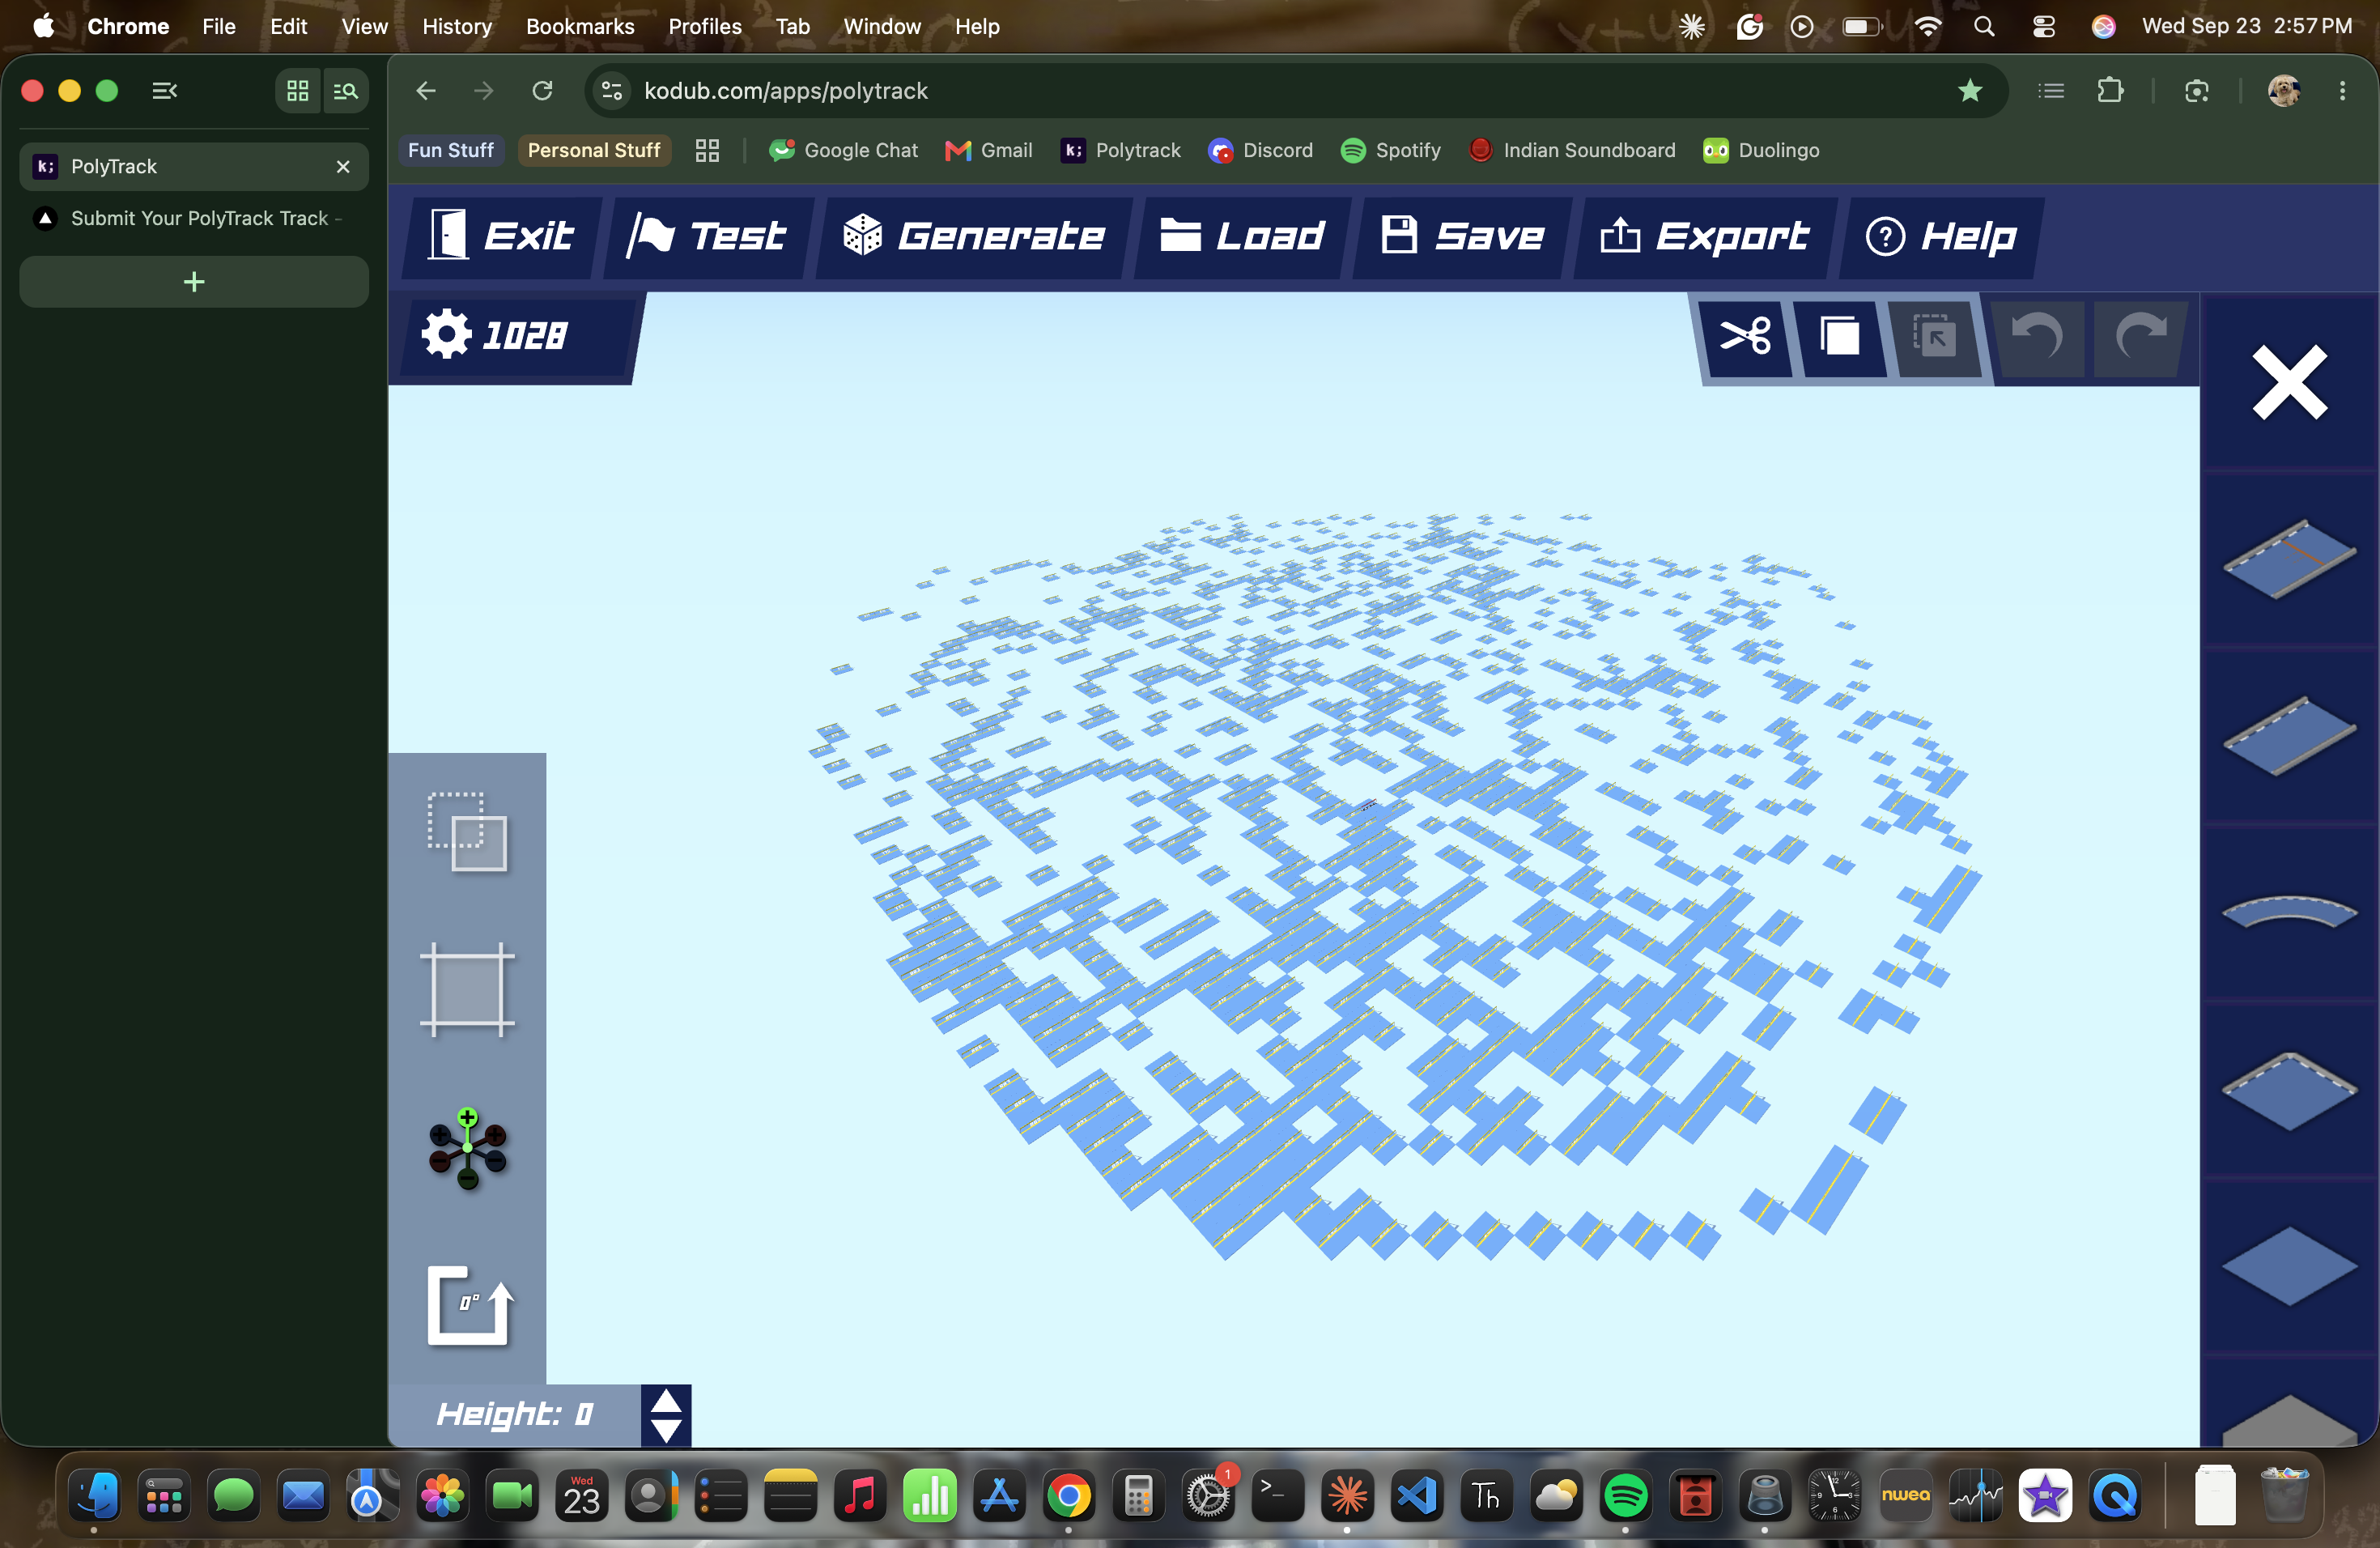Select the start line track piece

(x=2290, y=560)
